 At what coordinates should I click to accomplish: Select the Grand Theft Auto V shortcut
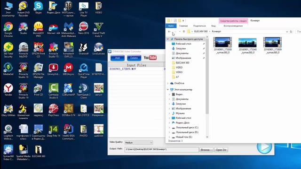98,30
